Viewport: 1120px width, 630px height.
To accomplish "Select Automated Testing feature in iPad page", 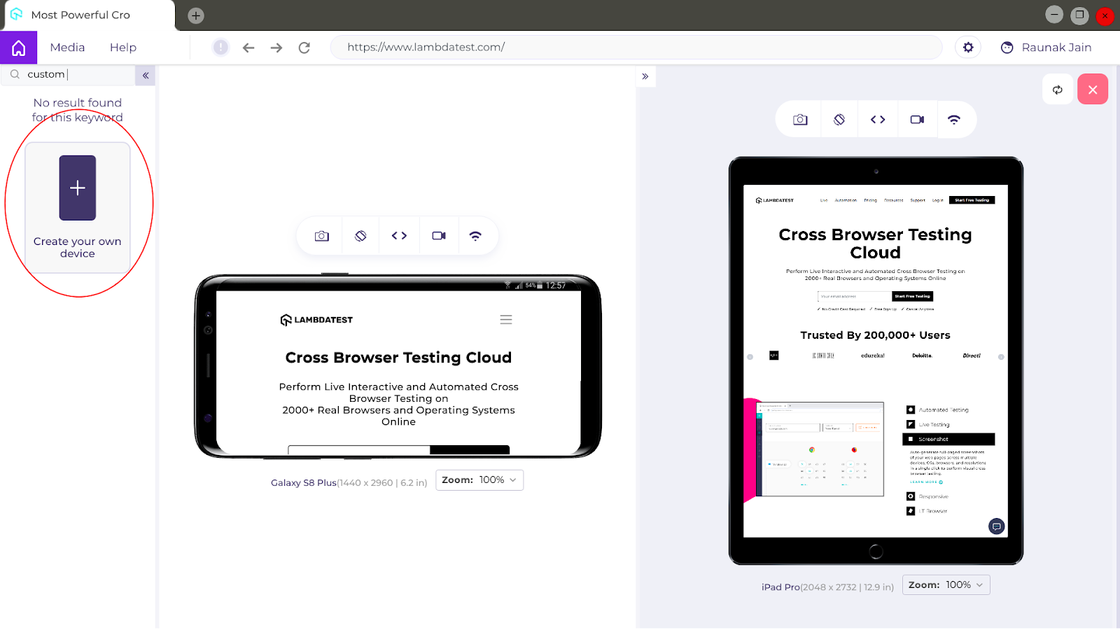I will pyautogui.click(x=938, y=410).
